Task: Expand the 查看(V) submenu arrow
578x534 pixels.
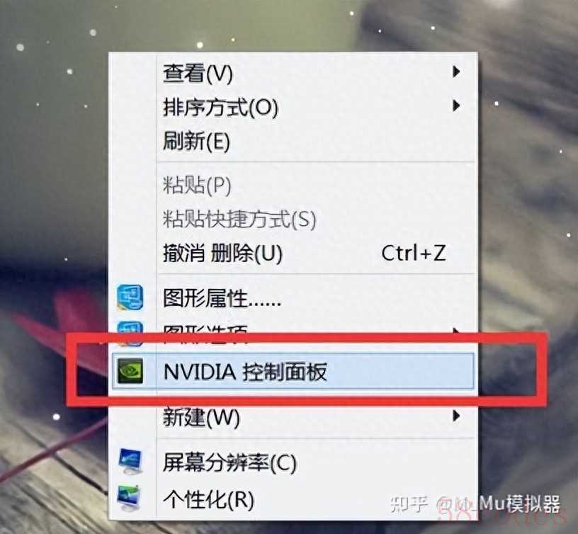Action: [x=456, y=72]
